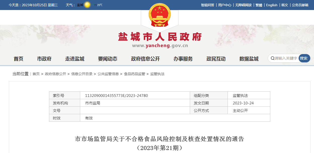Enable 无障碍阅读 mode
The width and height of the screenshot is (314, 153).
pos(243,5)
